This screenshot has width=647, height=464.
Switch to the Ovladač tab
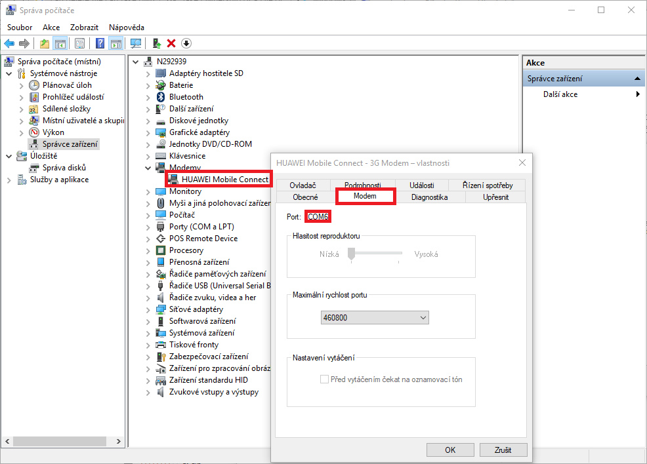(x=303, y=185)
